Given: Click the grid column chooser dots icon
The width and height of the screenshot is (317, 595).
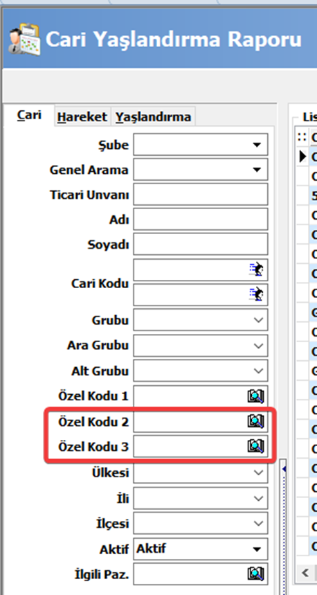Looking at the screenshot, I should coord(302,137).
